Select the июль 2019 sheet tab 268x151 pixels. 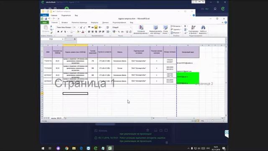tap(56, 118)
